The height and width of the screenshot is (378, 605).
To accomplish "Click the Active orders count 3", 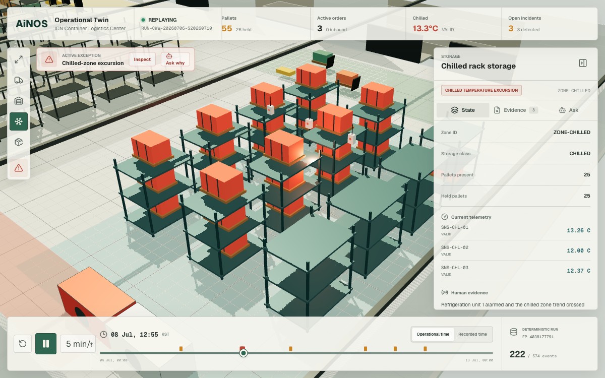I will [320, 29].
